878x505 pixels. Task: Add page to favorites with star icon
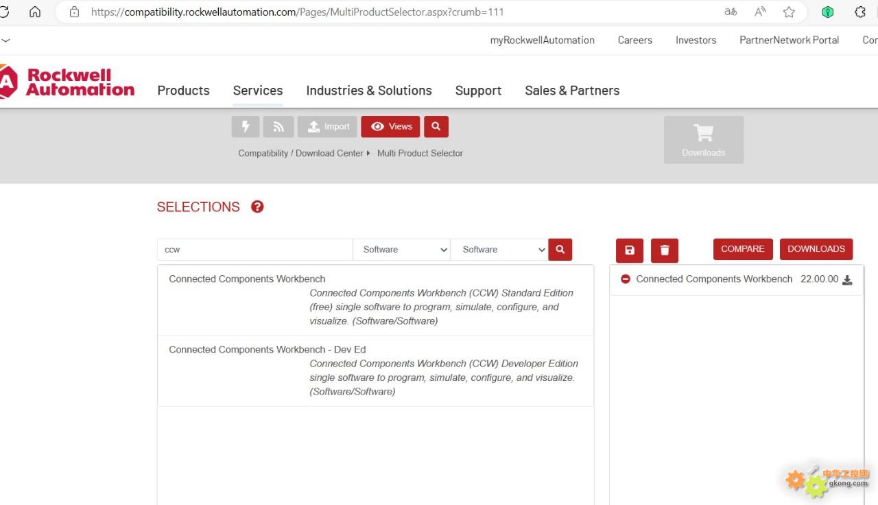[789, 12]
